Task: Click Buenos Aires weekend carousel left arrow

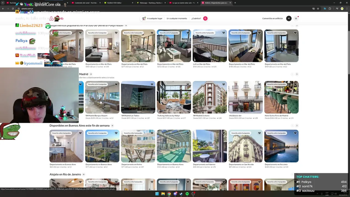Action: pyautogui.click(x=292, y=126)
